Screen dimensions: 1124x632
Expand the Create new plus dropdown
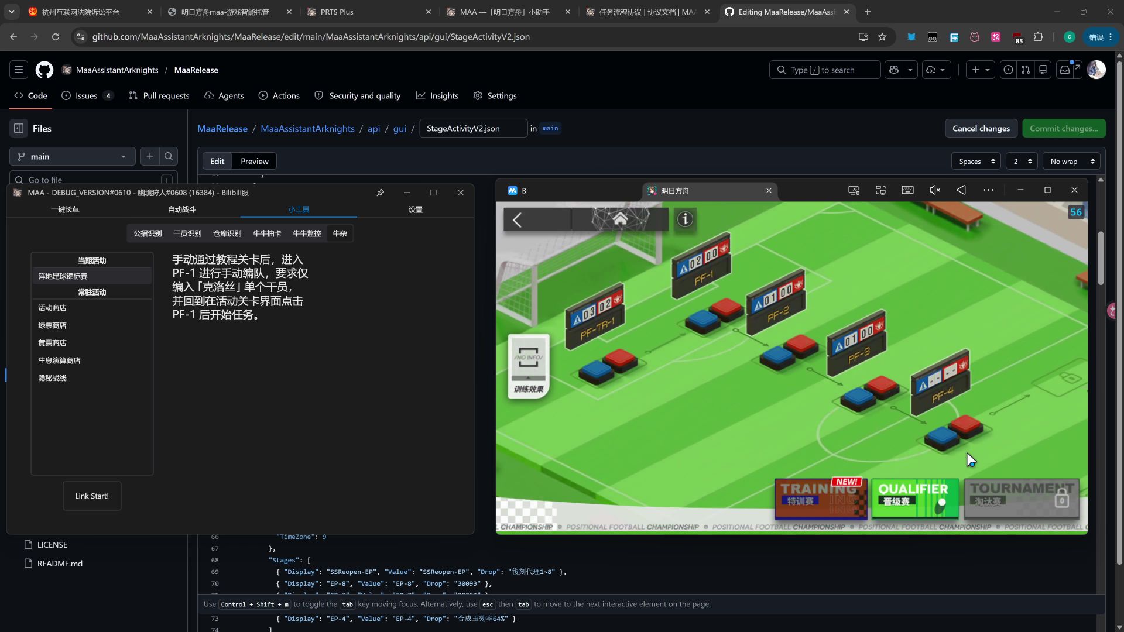(x=981, y=70)
